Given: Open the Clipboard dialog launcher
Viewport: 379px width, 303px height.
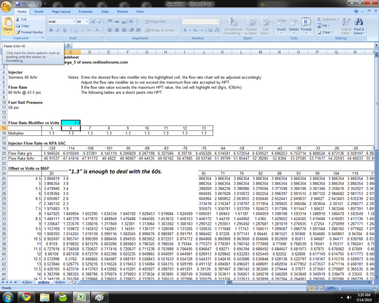Looking at the screenshot, I should (43, 38).
